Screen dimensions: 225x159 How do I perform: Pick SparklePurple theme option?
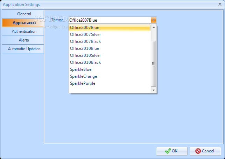click(x=110, y=83)
